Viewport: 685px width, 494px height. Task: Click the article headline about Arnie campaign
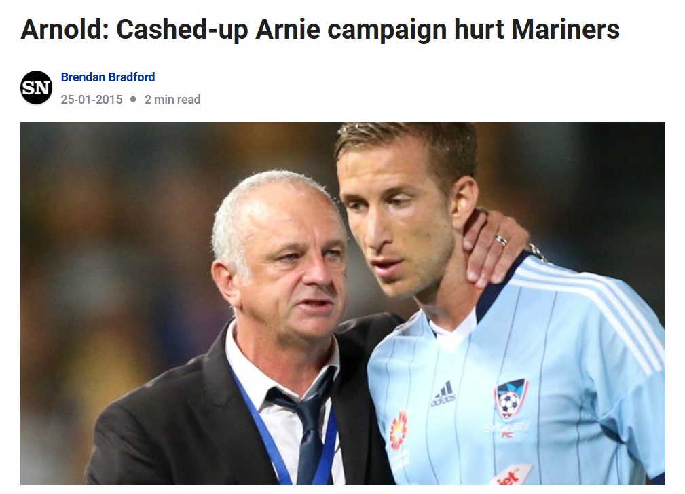point(320,29)
